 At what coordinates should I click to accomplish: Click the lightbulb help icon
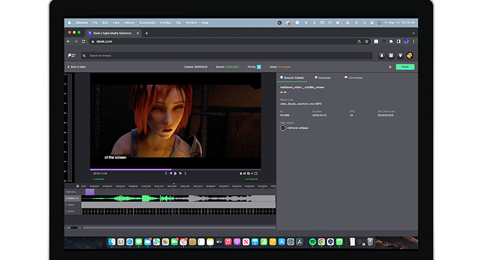point(400,55)
